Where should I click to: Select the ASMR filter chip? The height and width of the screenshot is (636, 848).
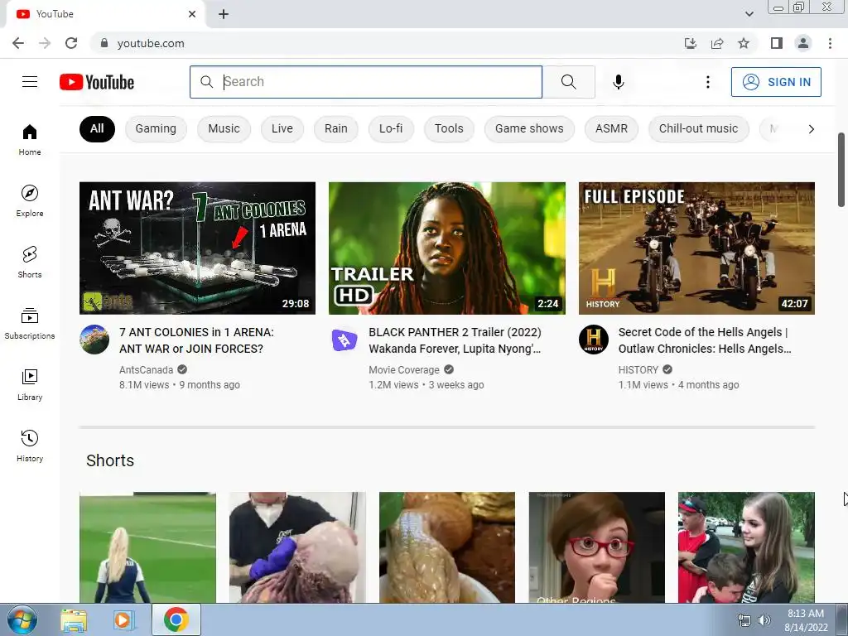click(x=612, y=128)
